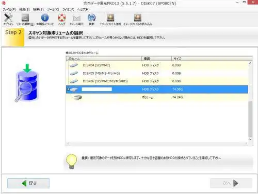The image size is (258, 194).
Task: Click the redacted name of selected disk
Action: 97,89
